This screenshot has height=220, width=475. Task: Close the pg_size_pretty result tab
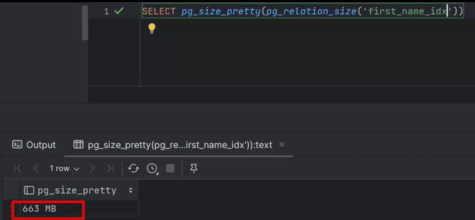[x=282, y=144]
